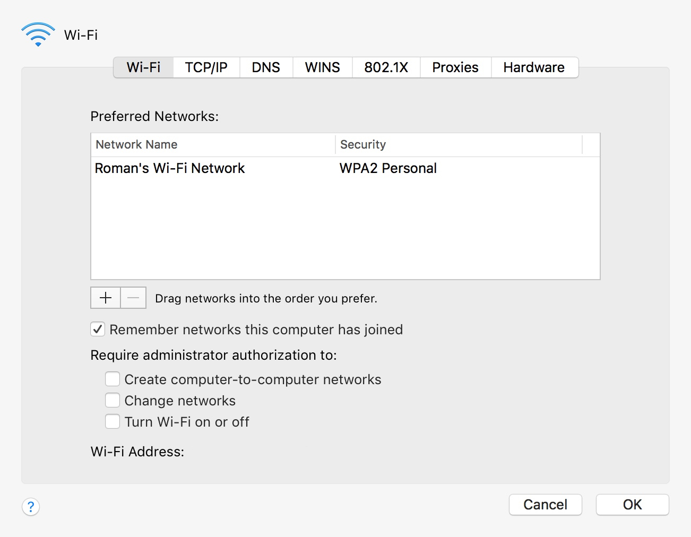Select Roman's Wi-Fi Network in list
This screenshot has height=537, width=691.
click(x=170, y=168)
